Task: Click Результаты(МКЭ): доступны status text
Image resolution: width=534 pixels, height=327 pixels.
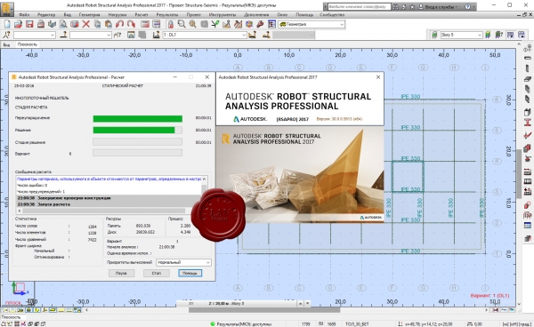Action: pyautogui.click(x=244, y=324)
